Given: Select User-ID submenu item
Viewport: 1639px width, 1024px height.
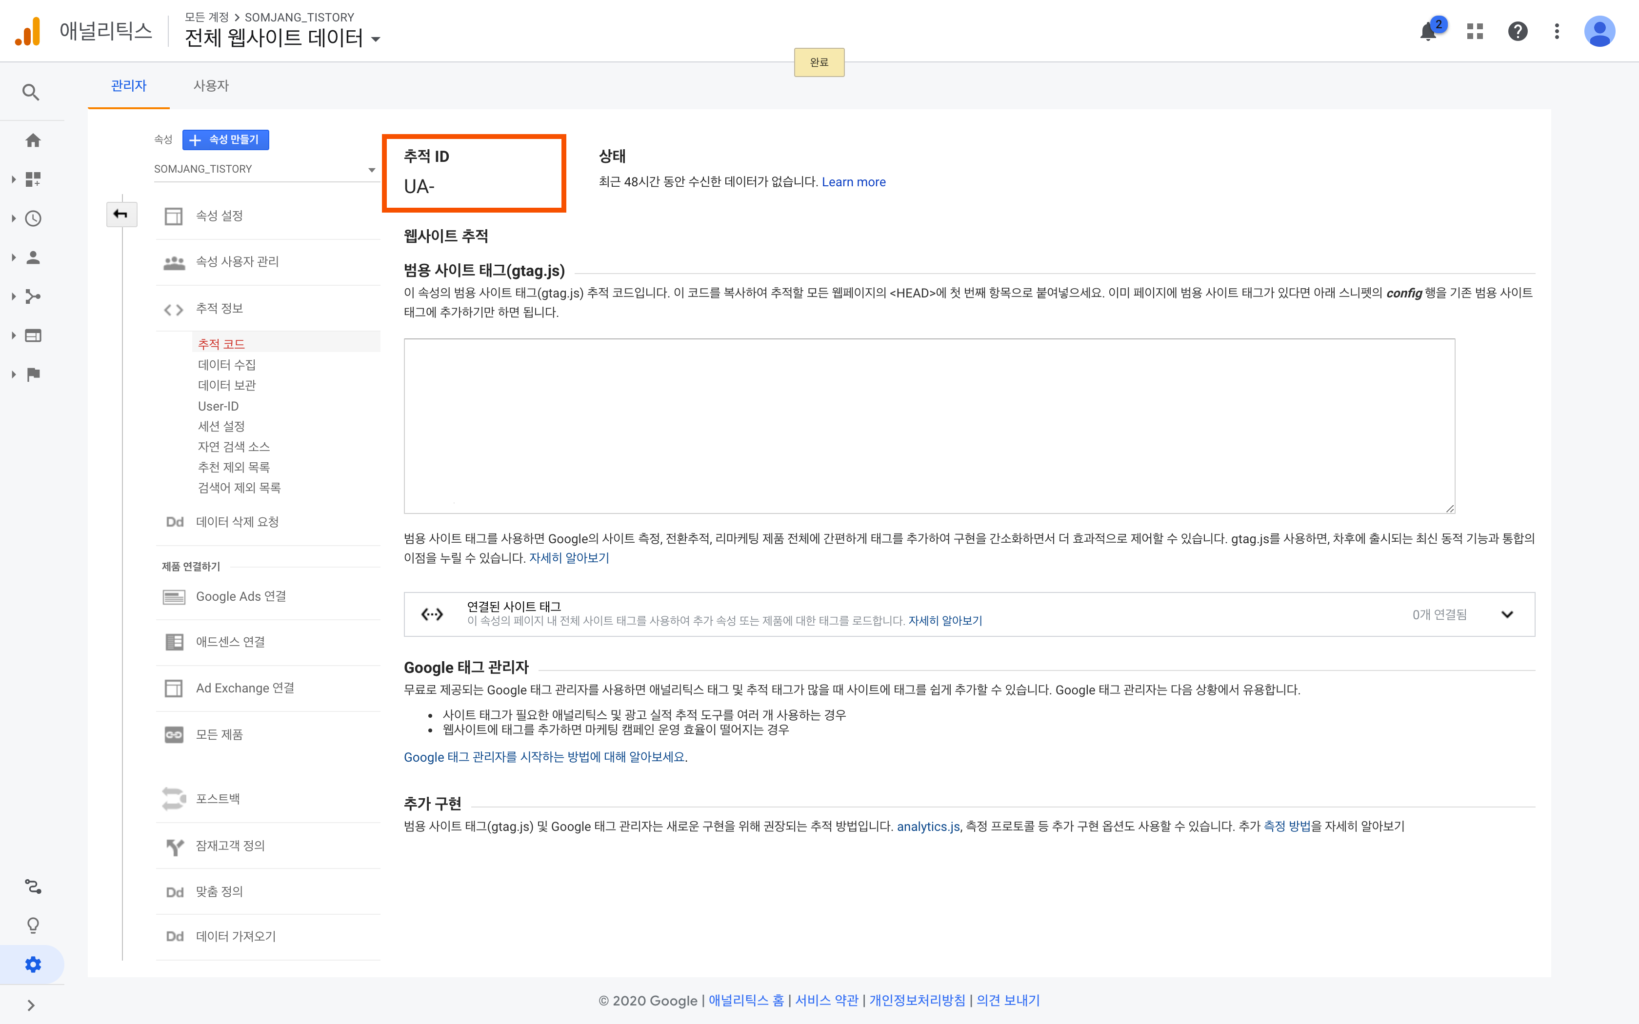Looking at the screenshot, I should point(218,406).
